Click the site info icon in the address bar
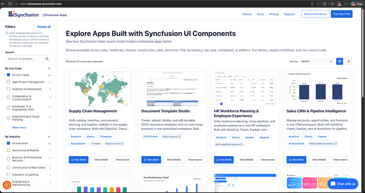 [x=16, y=4]
